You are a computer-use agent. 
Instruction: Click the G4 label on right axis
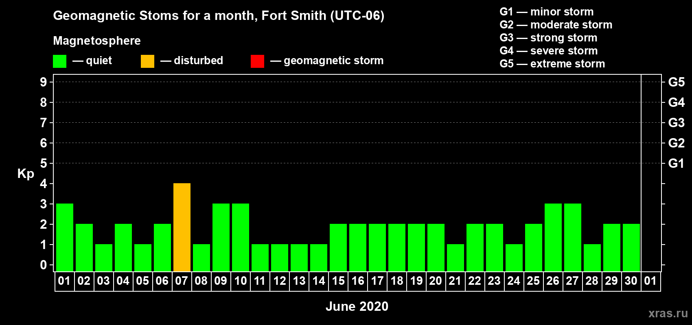pyautogui.click(x=676, y=102)
